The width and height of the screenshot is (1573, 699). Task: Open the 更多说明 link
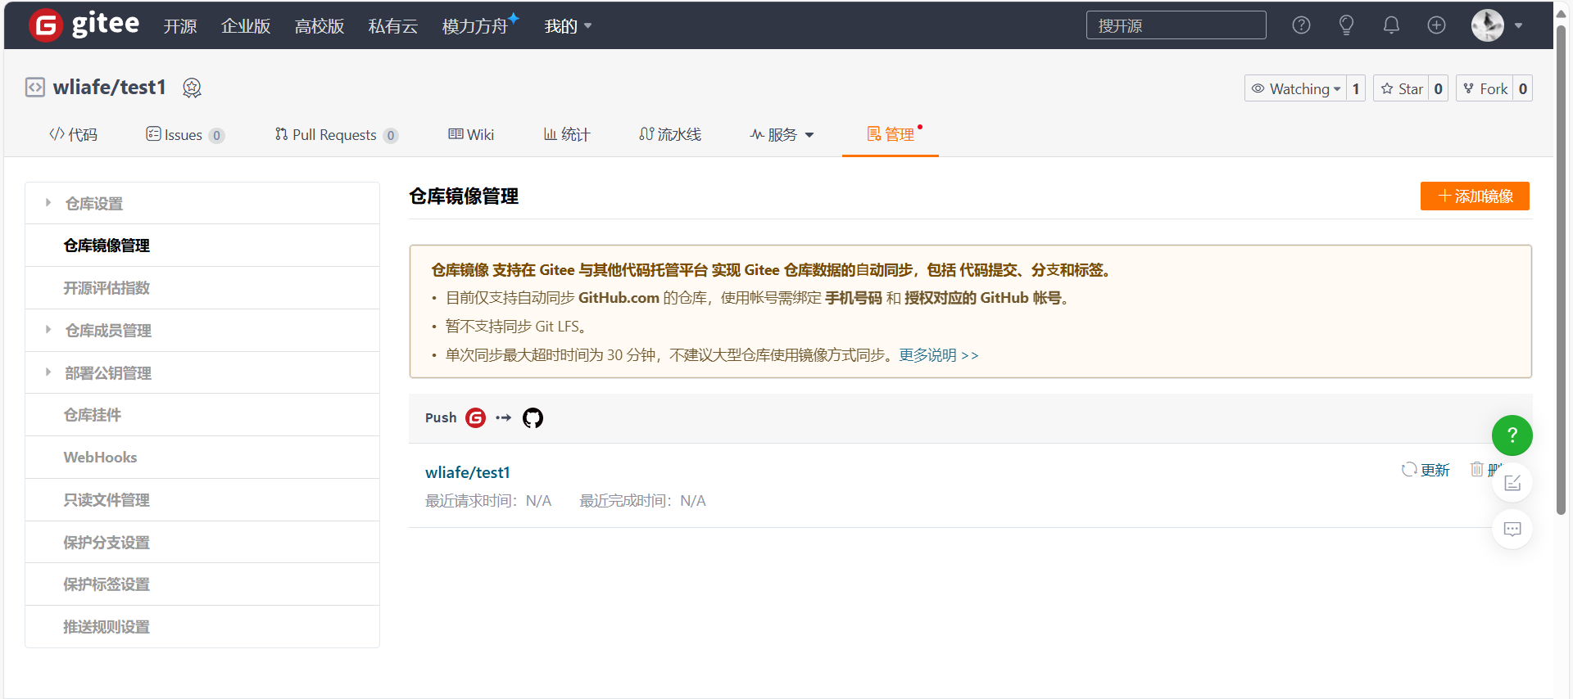938,355
